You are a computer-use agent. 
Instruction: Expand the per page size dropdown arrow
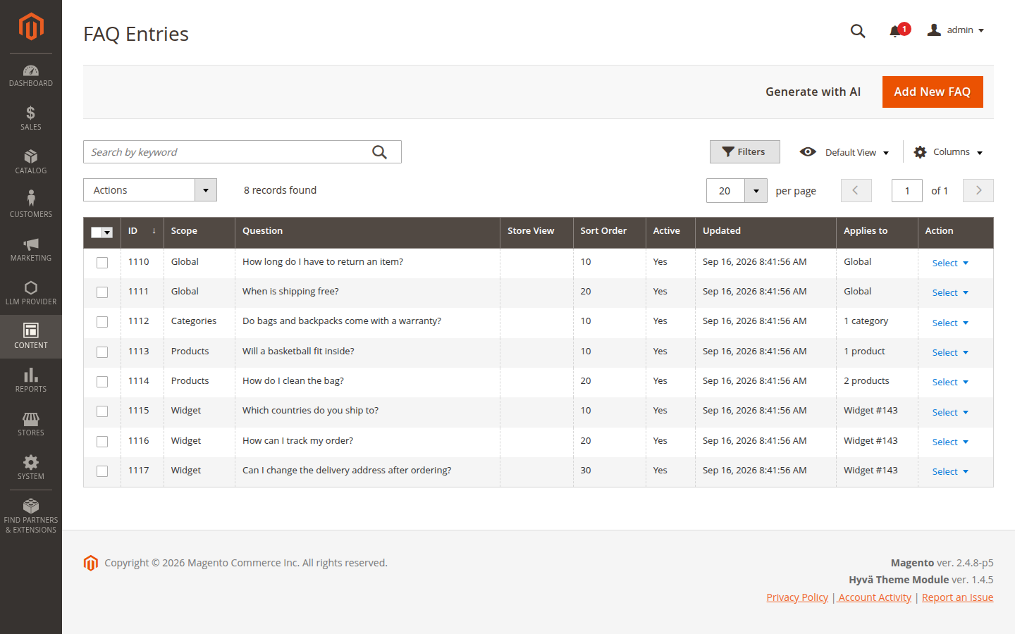(756, 191)
